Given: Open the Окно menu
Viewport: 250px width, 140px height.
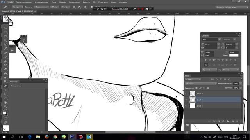Looking at the screenshot, I should pos(114,2).
